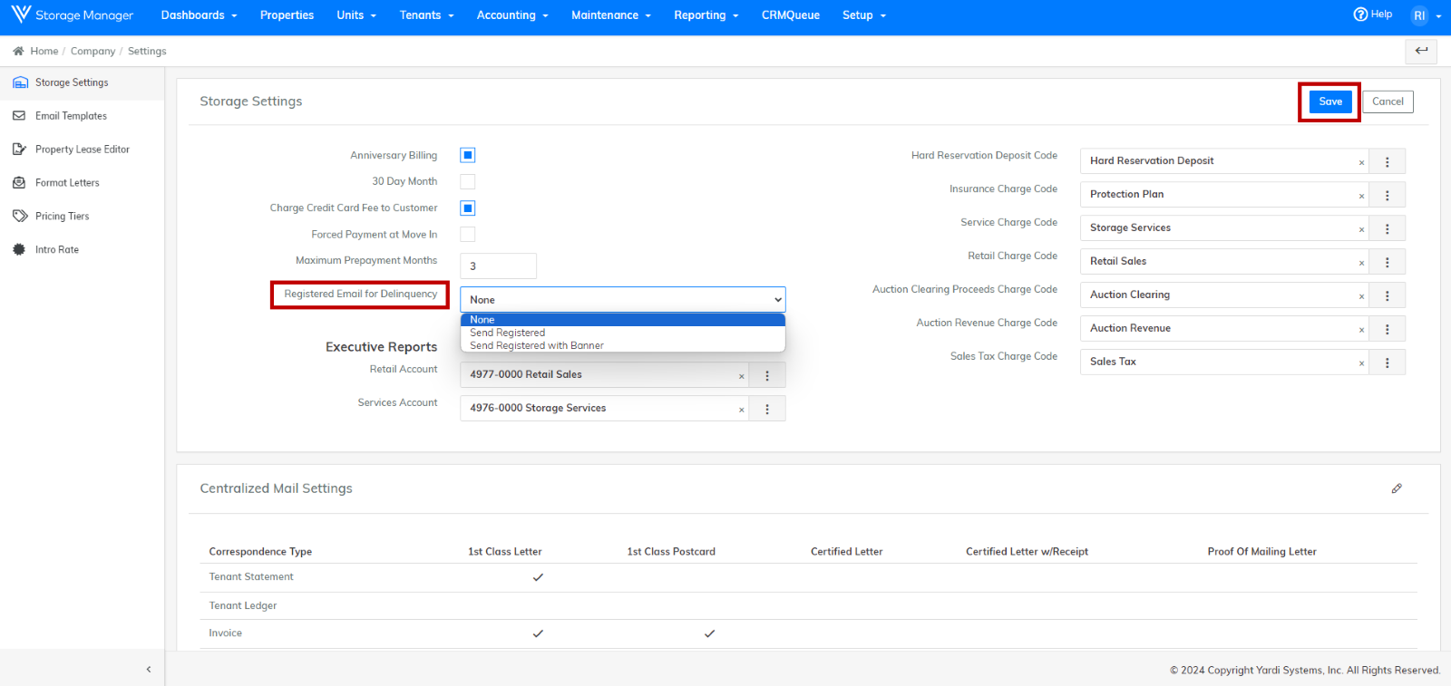Open more options for Services Account

click(x=767, y=409)
